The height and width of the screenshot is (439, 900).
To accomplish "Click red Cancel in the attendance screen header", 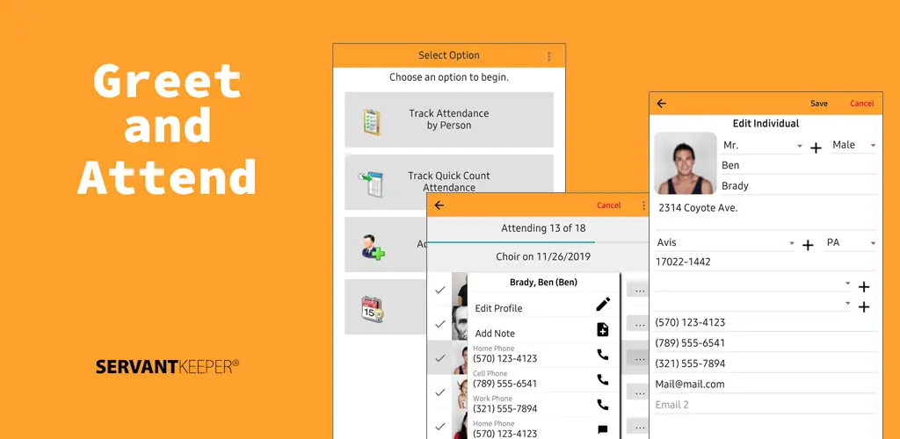I will pyautogui.click(x=608, y=205).
